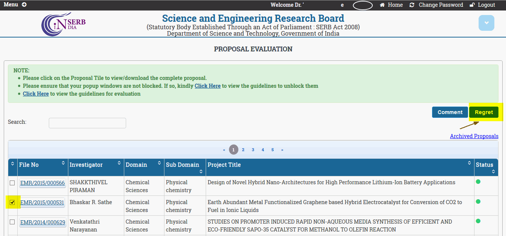506x236 pixels.
Task: Go to page 2 of proposals
Action: click(x=243, y=150)
